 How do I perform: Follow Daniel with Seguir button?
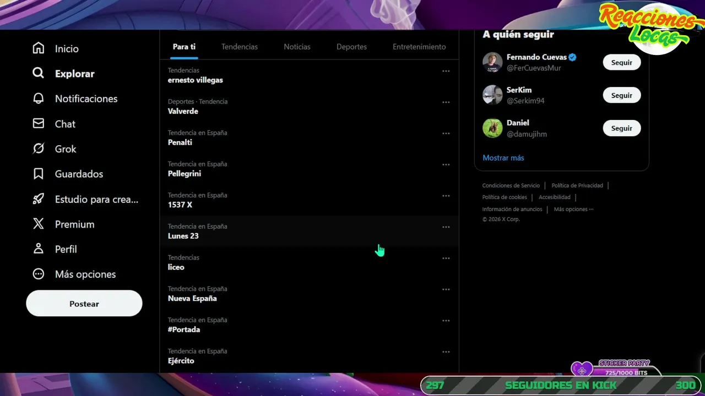pyautogui.click(x=622, y=128)
